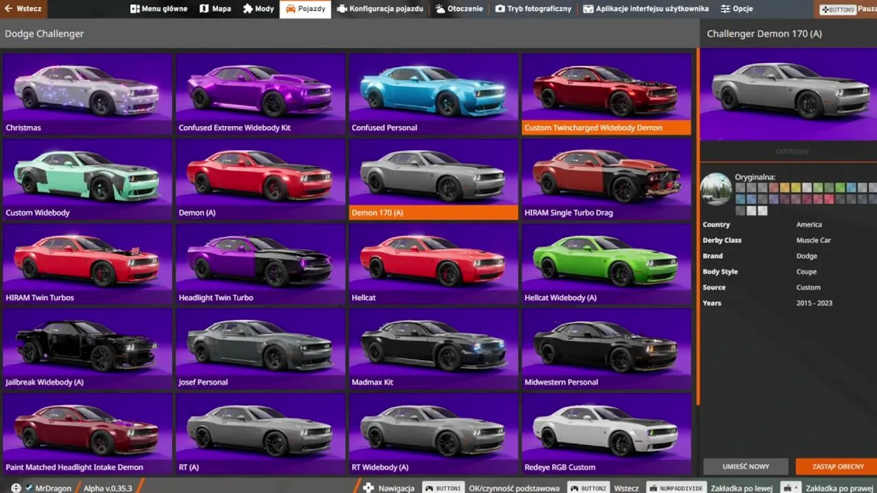Image resolution: width=877 pixels, height=493 pixels.
Task: Open Tryb fotograficzny tab
Action: tap(533, 9)
